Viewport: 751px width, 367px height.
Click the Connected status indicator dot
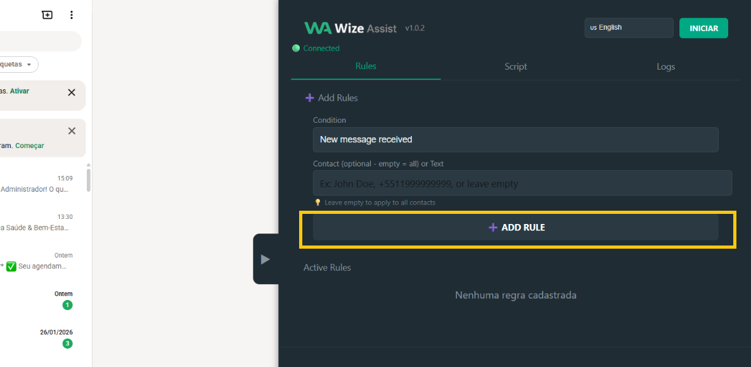(296, 48)
